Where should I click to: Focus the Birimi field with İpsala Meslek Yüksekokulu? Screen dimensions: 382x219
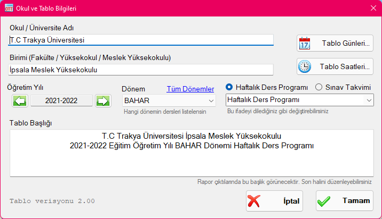click(141, 70)
